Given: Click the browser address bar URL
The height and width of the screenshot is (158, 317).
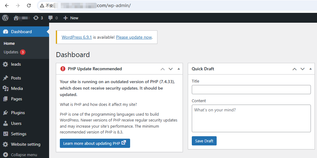Looking at the screenshot, I should tap(114, 6).
